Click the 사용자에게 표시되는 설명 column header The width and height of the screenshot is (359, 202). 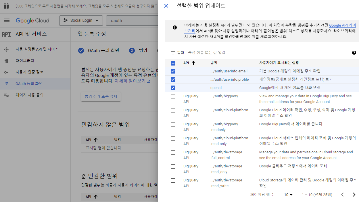279,63
